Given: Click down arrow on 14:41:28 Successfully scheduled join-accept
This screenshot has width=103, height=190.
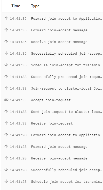Looking at the screenshot, I should click(6, 170).
